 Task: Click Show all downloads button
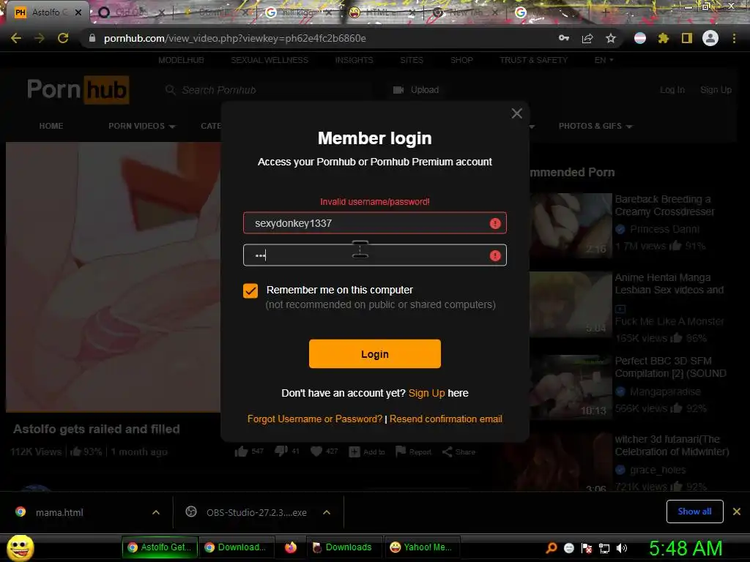coord(694,512)
